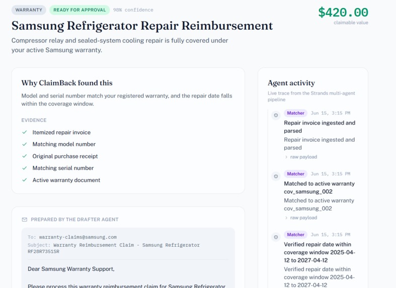The width and height of the screenshot is (396, 288).
Task: Select the Matching model number evidence text
Action: [x=64, y=144]
